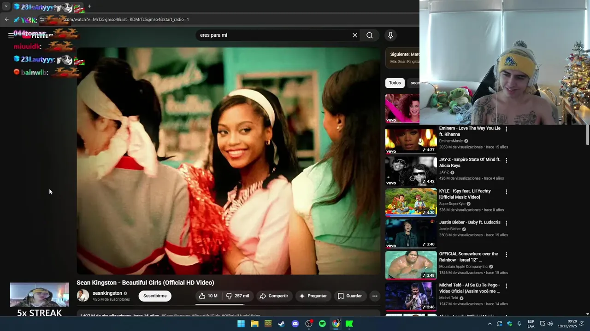Click the #SeanKingston hashtag
Screen dimensions: 590x331
point(176,316)
